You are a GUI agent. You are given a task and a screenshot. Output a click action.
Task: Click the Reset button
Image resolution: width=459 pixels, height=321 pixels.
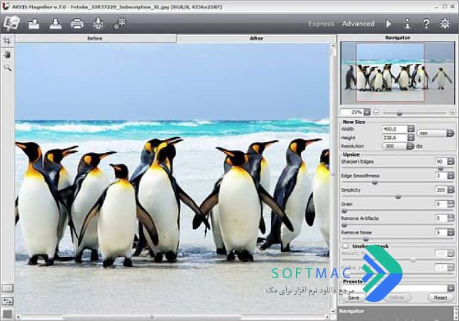pos(441,298)
